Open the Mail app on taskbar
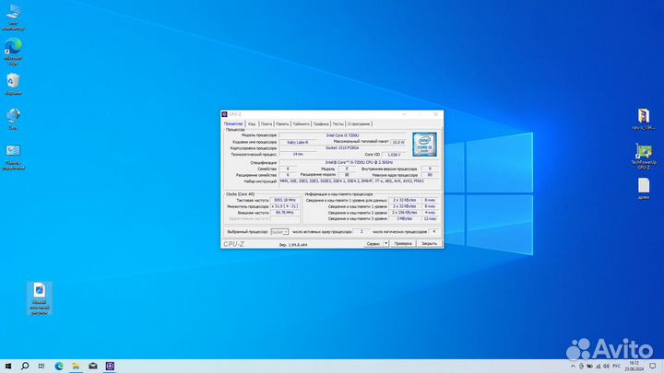The height and width of the screenshot is (373, 664). (x=93, y=366)
